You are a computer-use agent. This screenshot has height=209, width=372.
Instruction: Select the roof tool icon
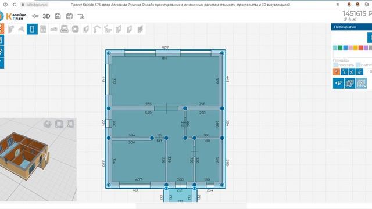point(97,29)
